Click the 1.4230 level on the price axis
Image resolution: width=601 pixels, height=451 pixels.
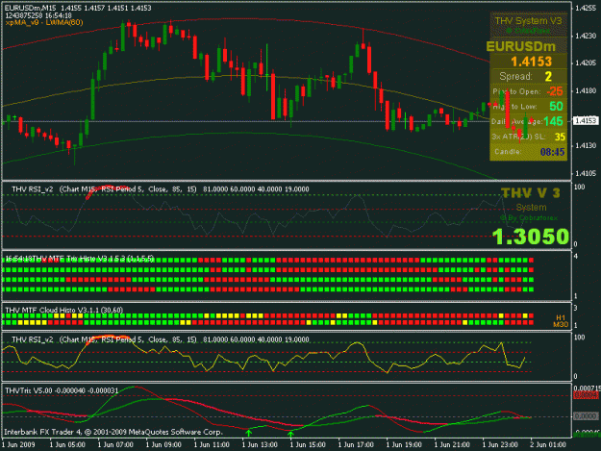click(x=586, y=36)
